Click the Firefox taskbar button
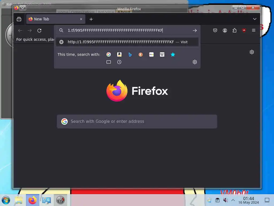This screenshot has height=206, width=274. tap(33, 200)
